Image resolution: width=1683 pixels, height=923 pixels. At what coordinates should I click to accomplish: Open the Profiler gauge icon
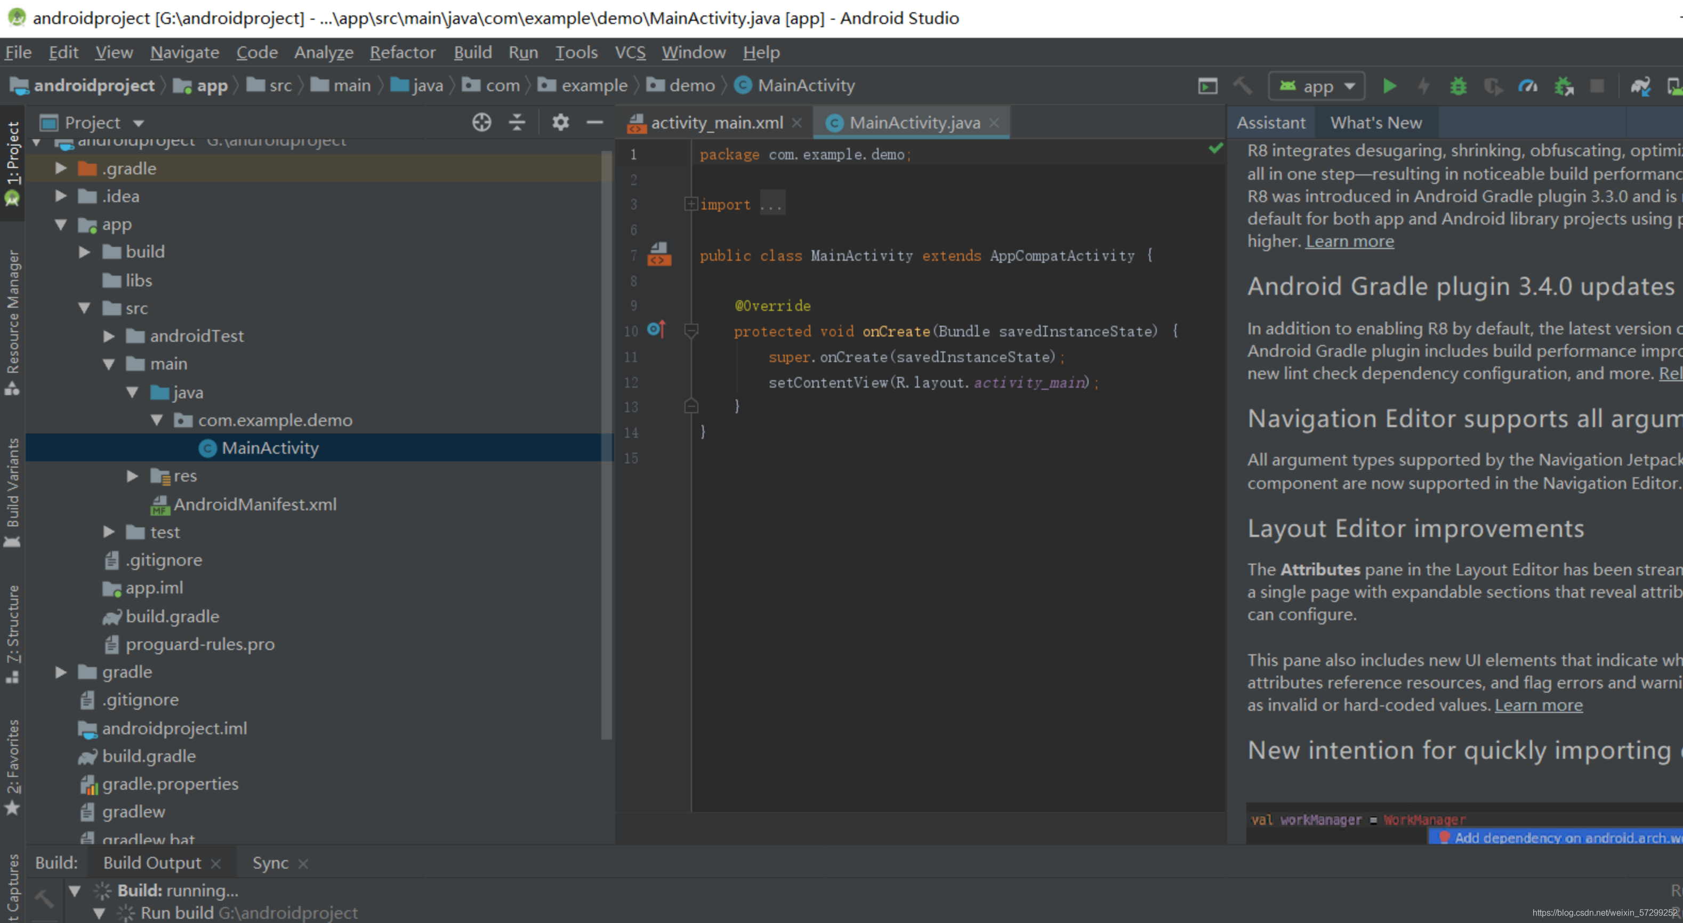coord(1527,86)
